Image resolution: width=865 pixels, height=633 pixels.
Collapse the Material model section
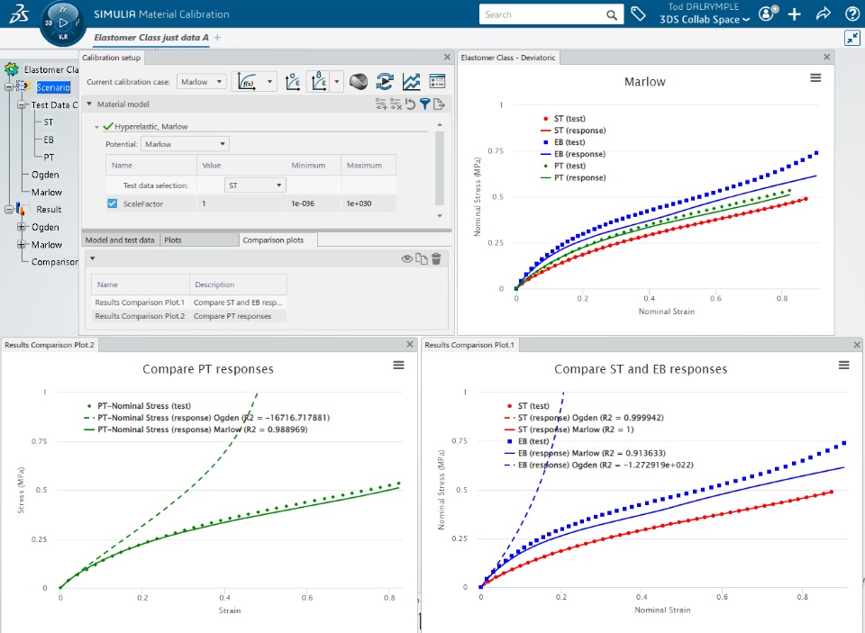(89, 104)
